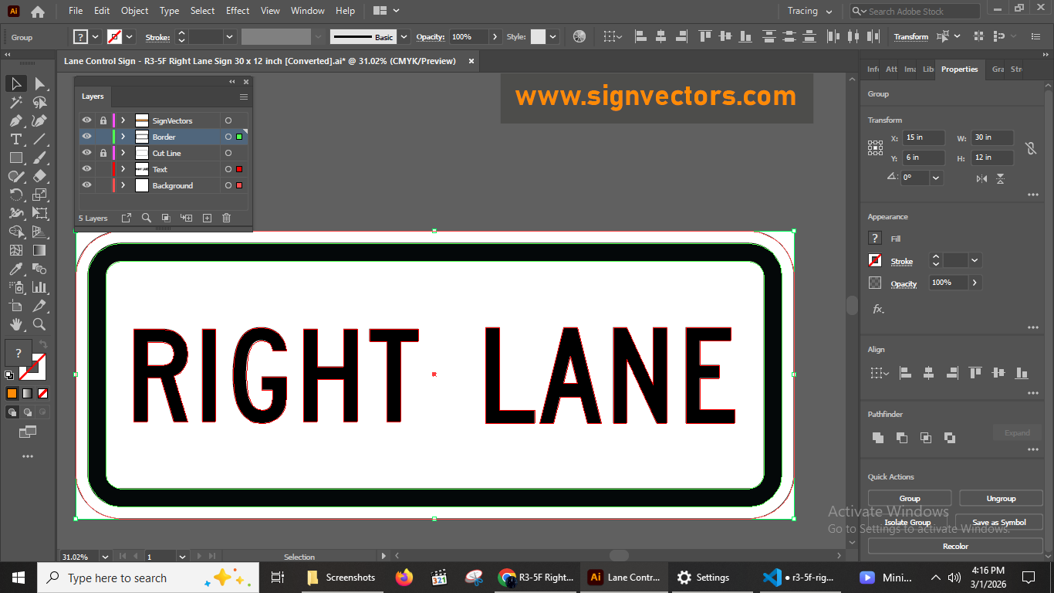Select the Paintbrush tool
Image resolution: width=1054 pixels, height=593 pixels.
[39, 158]
